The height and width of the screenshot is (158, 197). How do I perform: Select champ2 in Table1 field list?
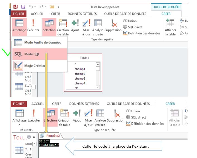point(80,74)
